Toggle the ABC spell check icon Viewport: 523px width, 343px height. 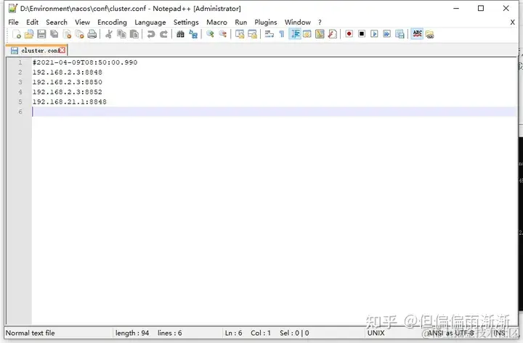click(417, 34)
